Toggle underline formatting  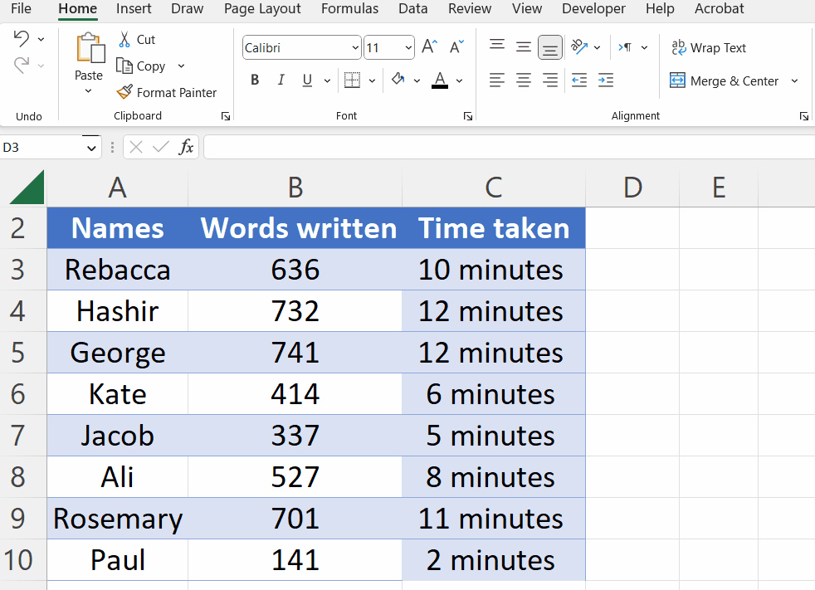[306, 80]
